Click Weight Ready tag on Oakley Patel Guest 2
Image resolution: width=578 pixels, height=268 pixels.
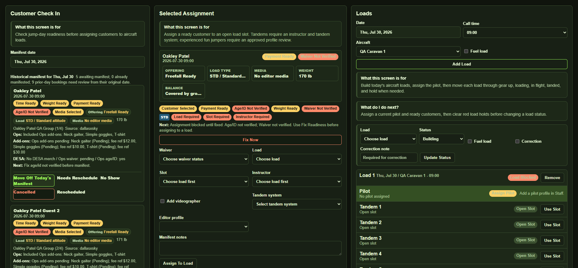click(x=54, y=223)
